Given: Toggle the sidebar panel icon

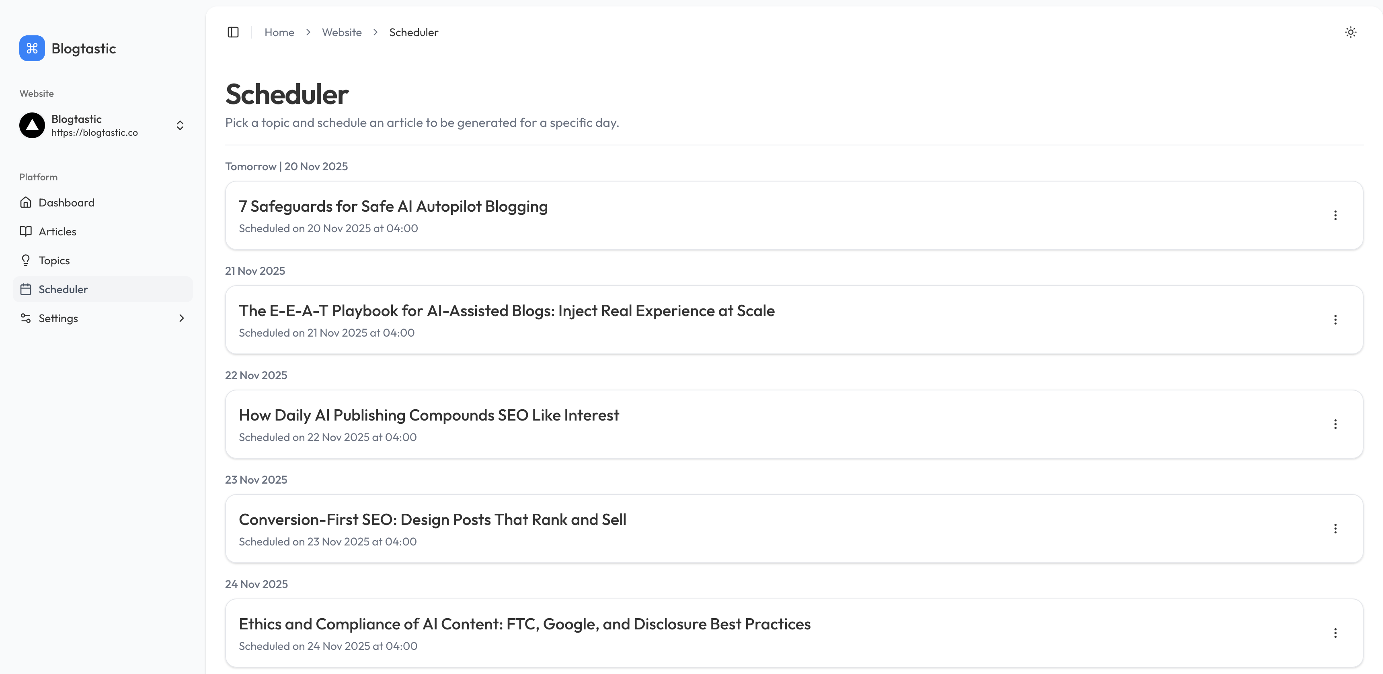Looking at the screenshot, I should [x=233, y=32].
